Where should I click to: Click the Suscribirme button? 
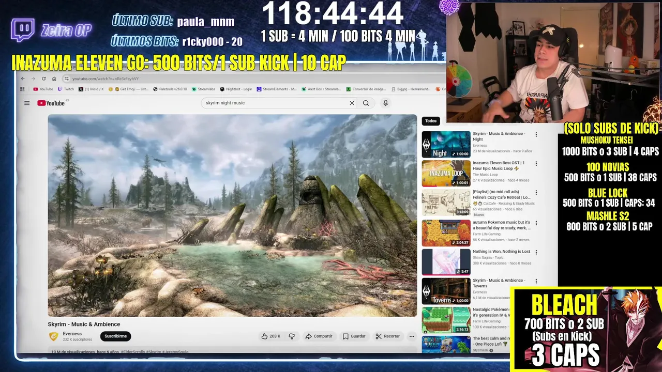(x=115, y=336)
